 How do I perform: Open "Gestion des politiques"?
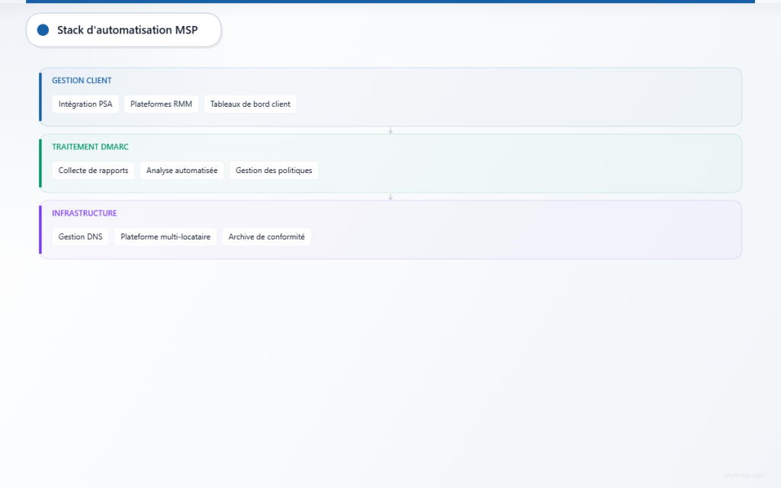tap(273, 170)
